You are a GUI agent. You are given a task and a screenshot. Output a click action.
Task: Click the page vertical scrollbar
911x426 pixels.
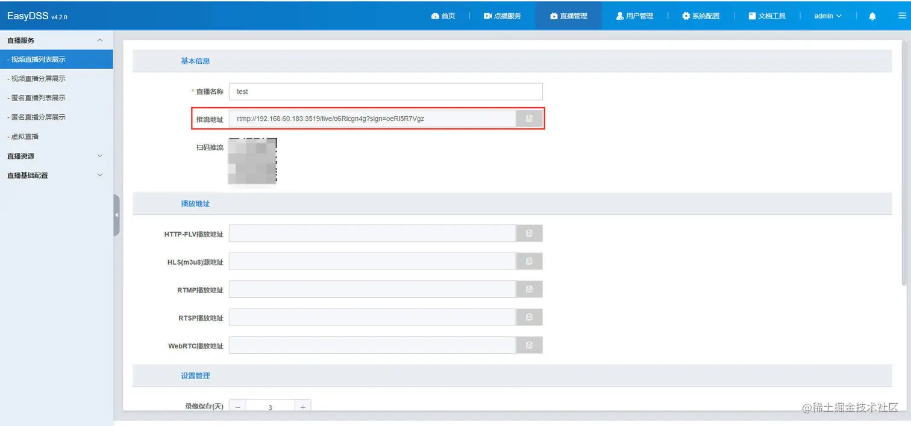click(x=903, y=162)
